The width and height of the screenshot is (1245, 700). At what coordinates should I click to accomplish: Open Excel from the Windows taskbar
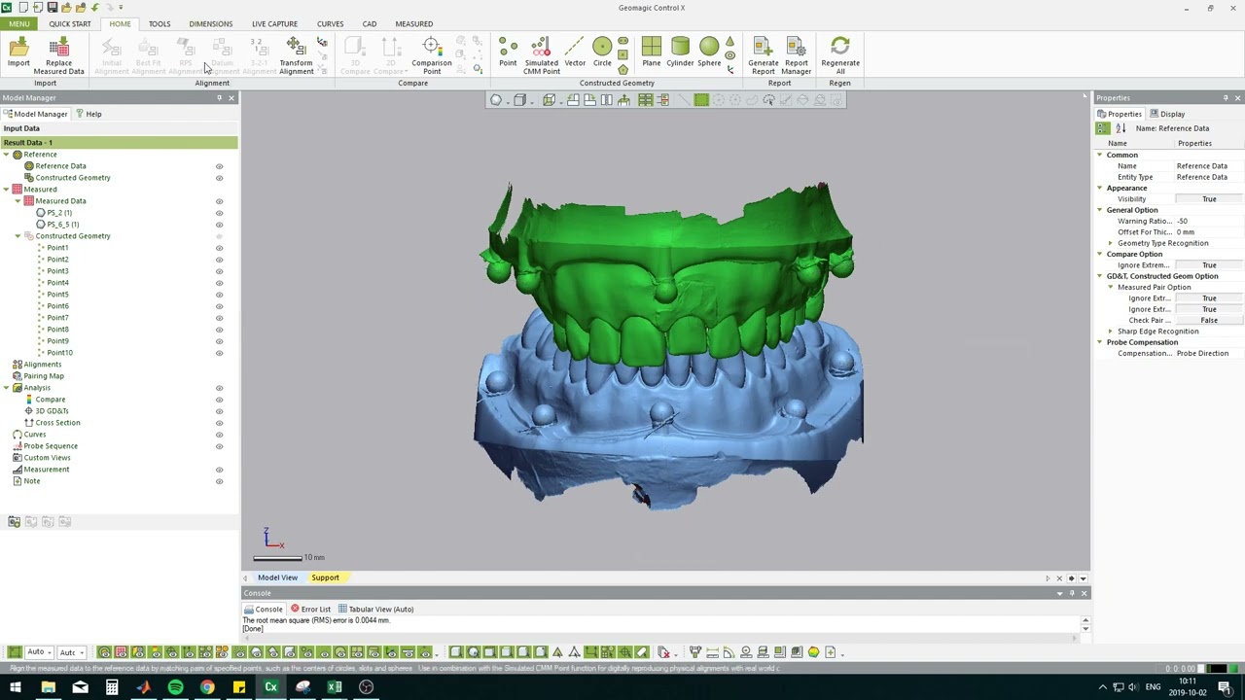click(x=335, y=687)
